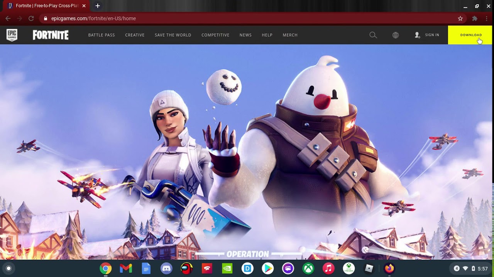Open the blue D app on shelf
Viewport: 494px width, 277px height.
247,269
